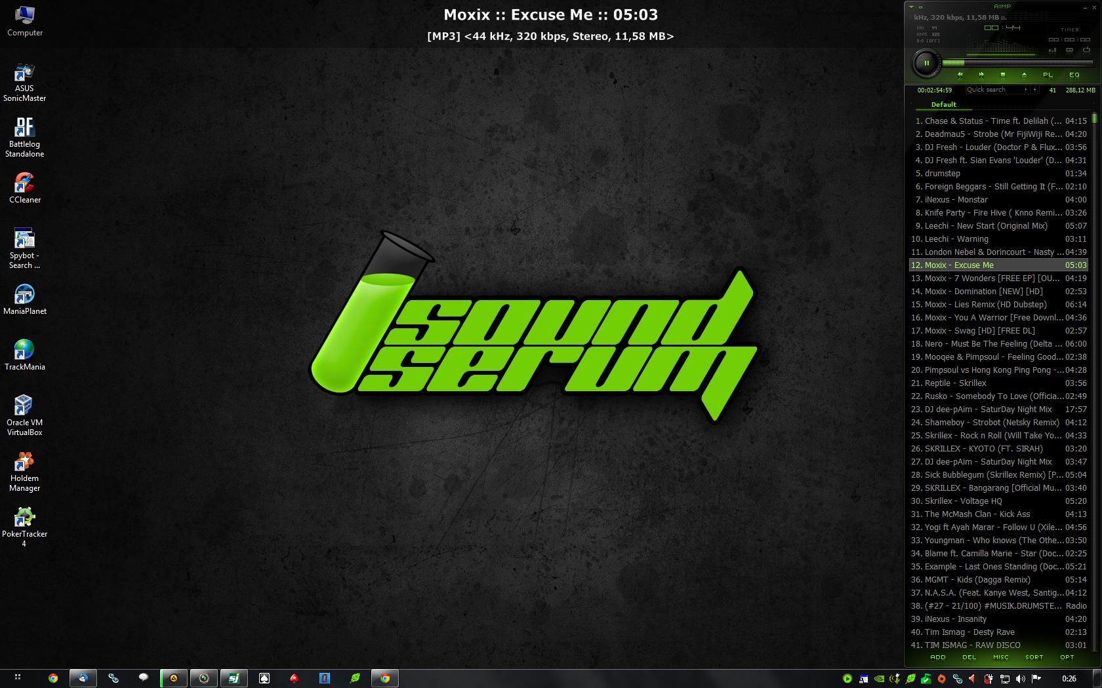This screenshot has height=688, width=1102.
Task: Select track 'iNexus - Monstar'
Action: 998,200
